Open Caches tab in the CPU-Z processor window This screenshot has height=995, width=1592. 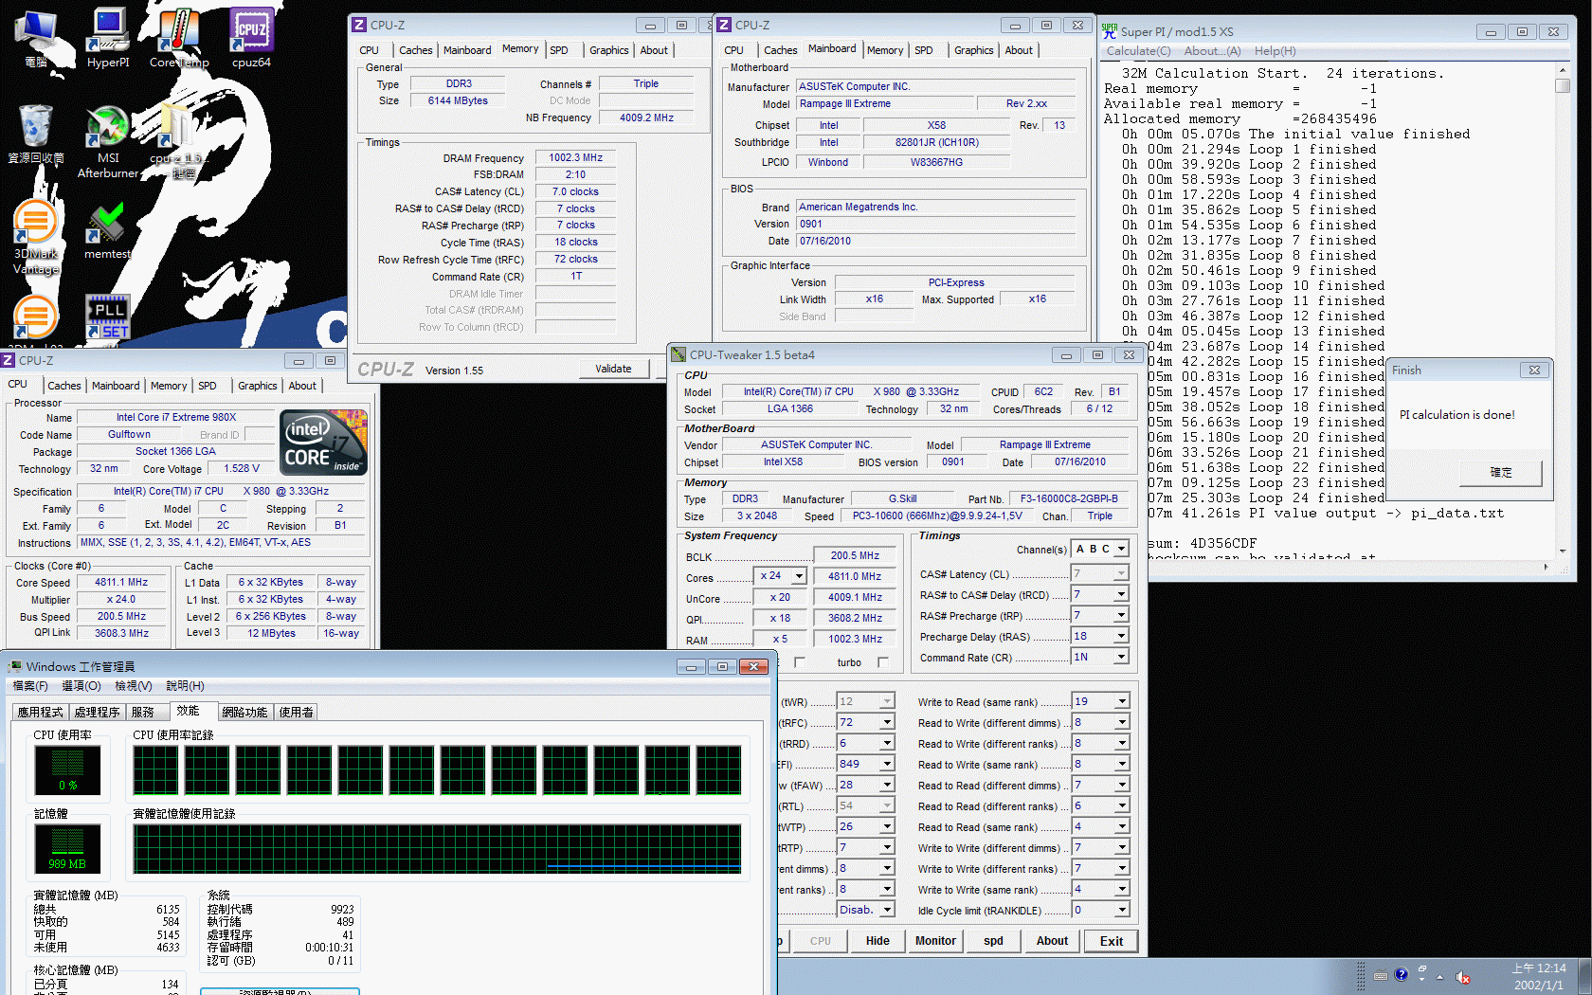(63, 386)
